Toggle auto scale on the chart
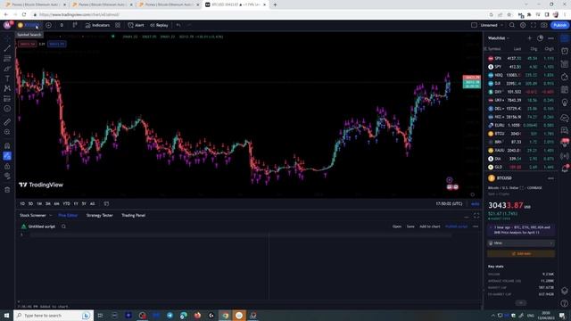The height and width of the screenshot is (321, 571). (475, 204)
